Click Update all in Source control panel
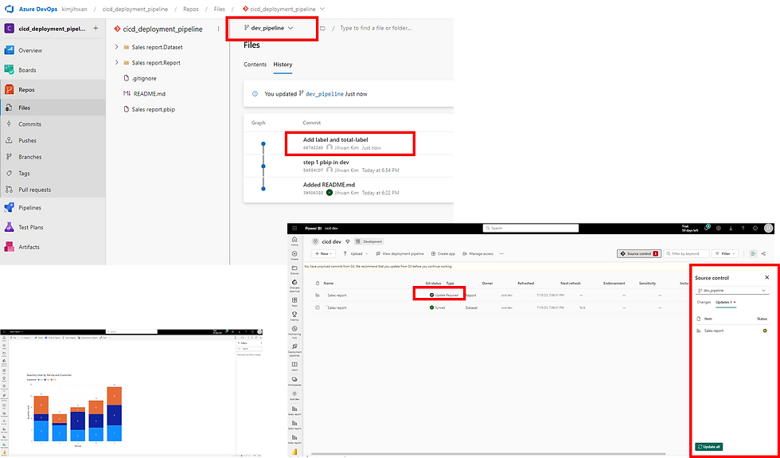 coord(710,447)
